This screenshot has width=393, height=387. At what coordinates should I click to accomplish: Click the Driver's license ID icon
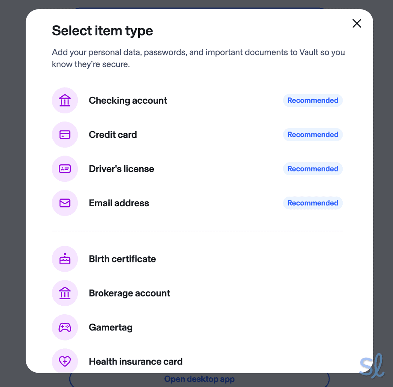point(65,169)
